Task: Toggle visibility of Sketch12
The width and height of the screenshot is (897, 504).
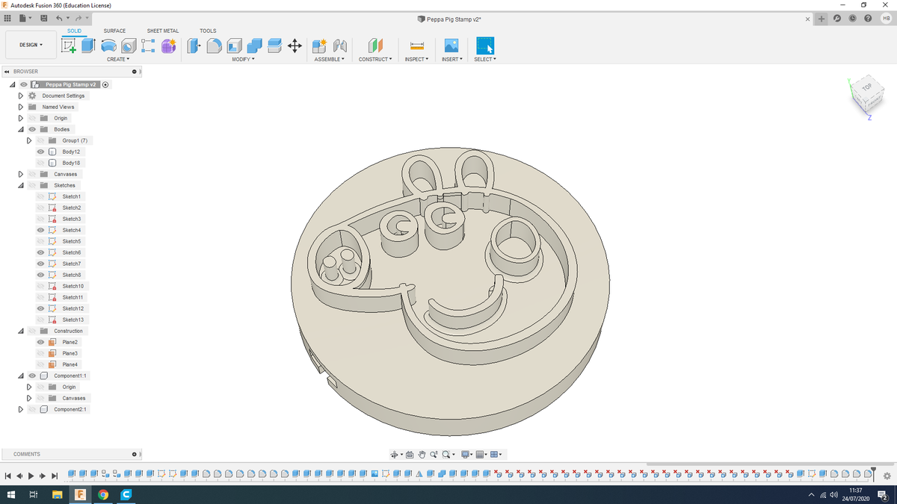Action: [41, 308]
